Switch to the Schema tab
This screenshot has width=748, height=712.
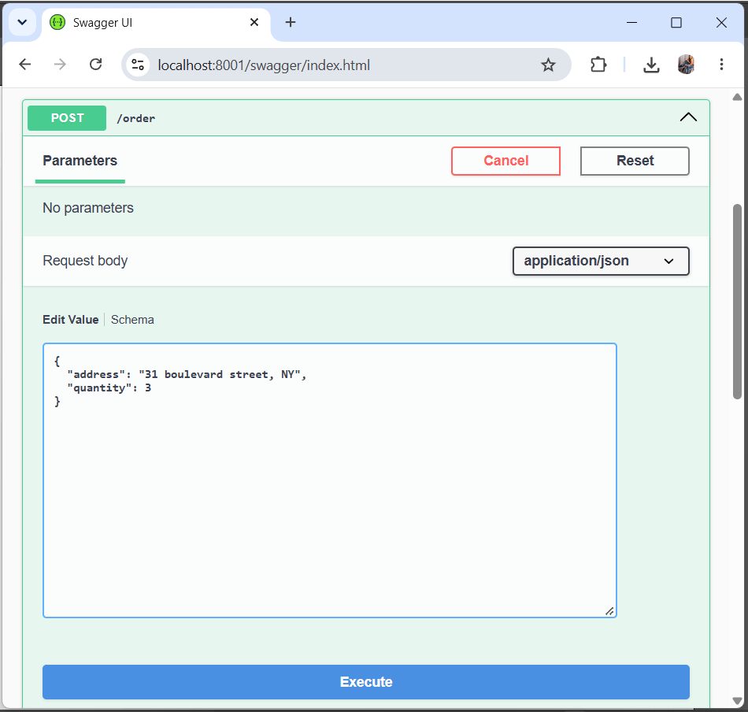point(132,319)
